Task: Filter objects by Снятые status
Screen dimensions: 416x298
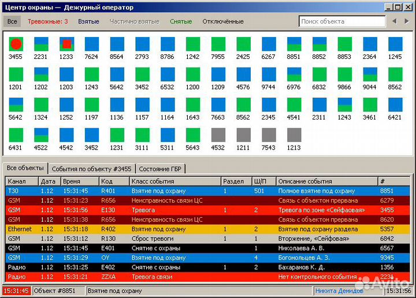Action: [x=181, y=21]
